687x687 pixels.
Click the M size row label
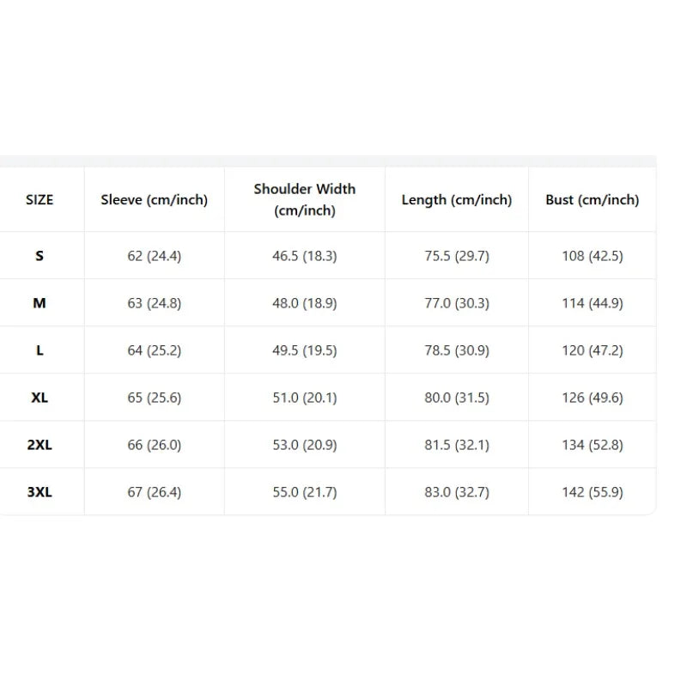coord(40,303)
